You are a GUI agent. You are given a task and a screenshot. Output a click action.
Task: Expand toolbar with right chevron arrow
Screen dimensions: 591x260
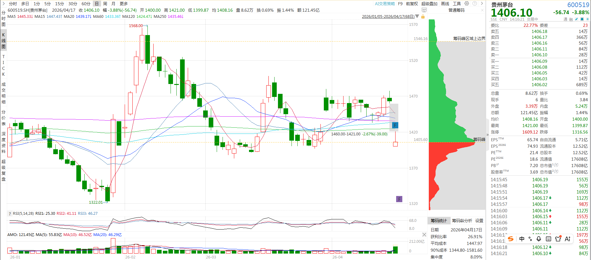(482, 4)
